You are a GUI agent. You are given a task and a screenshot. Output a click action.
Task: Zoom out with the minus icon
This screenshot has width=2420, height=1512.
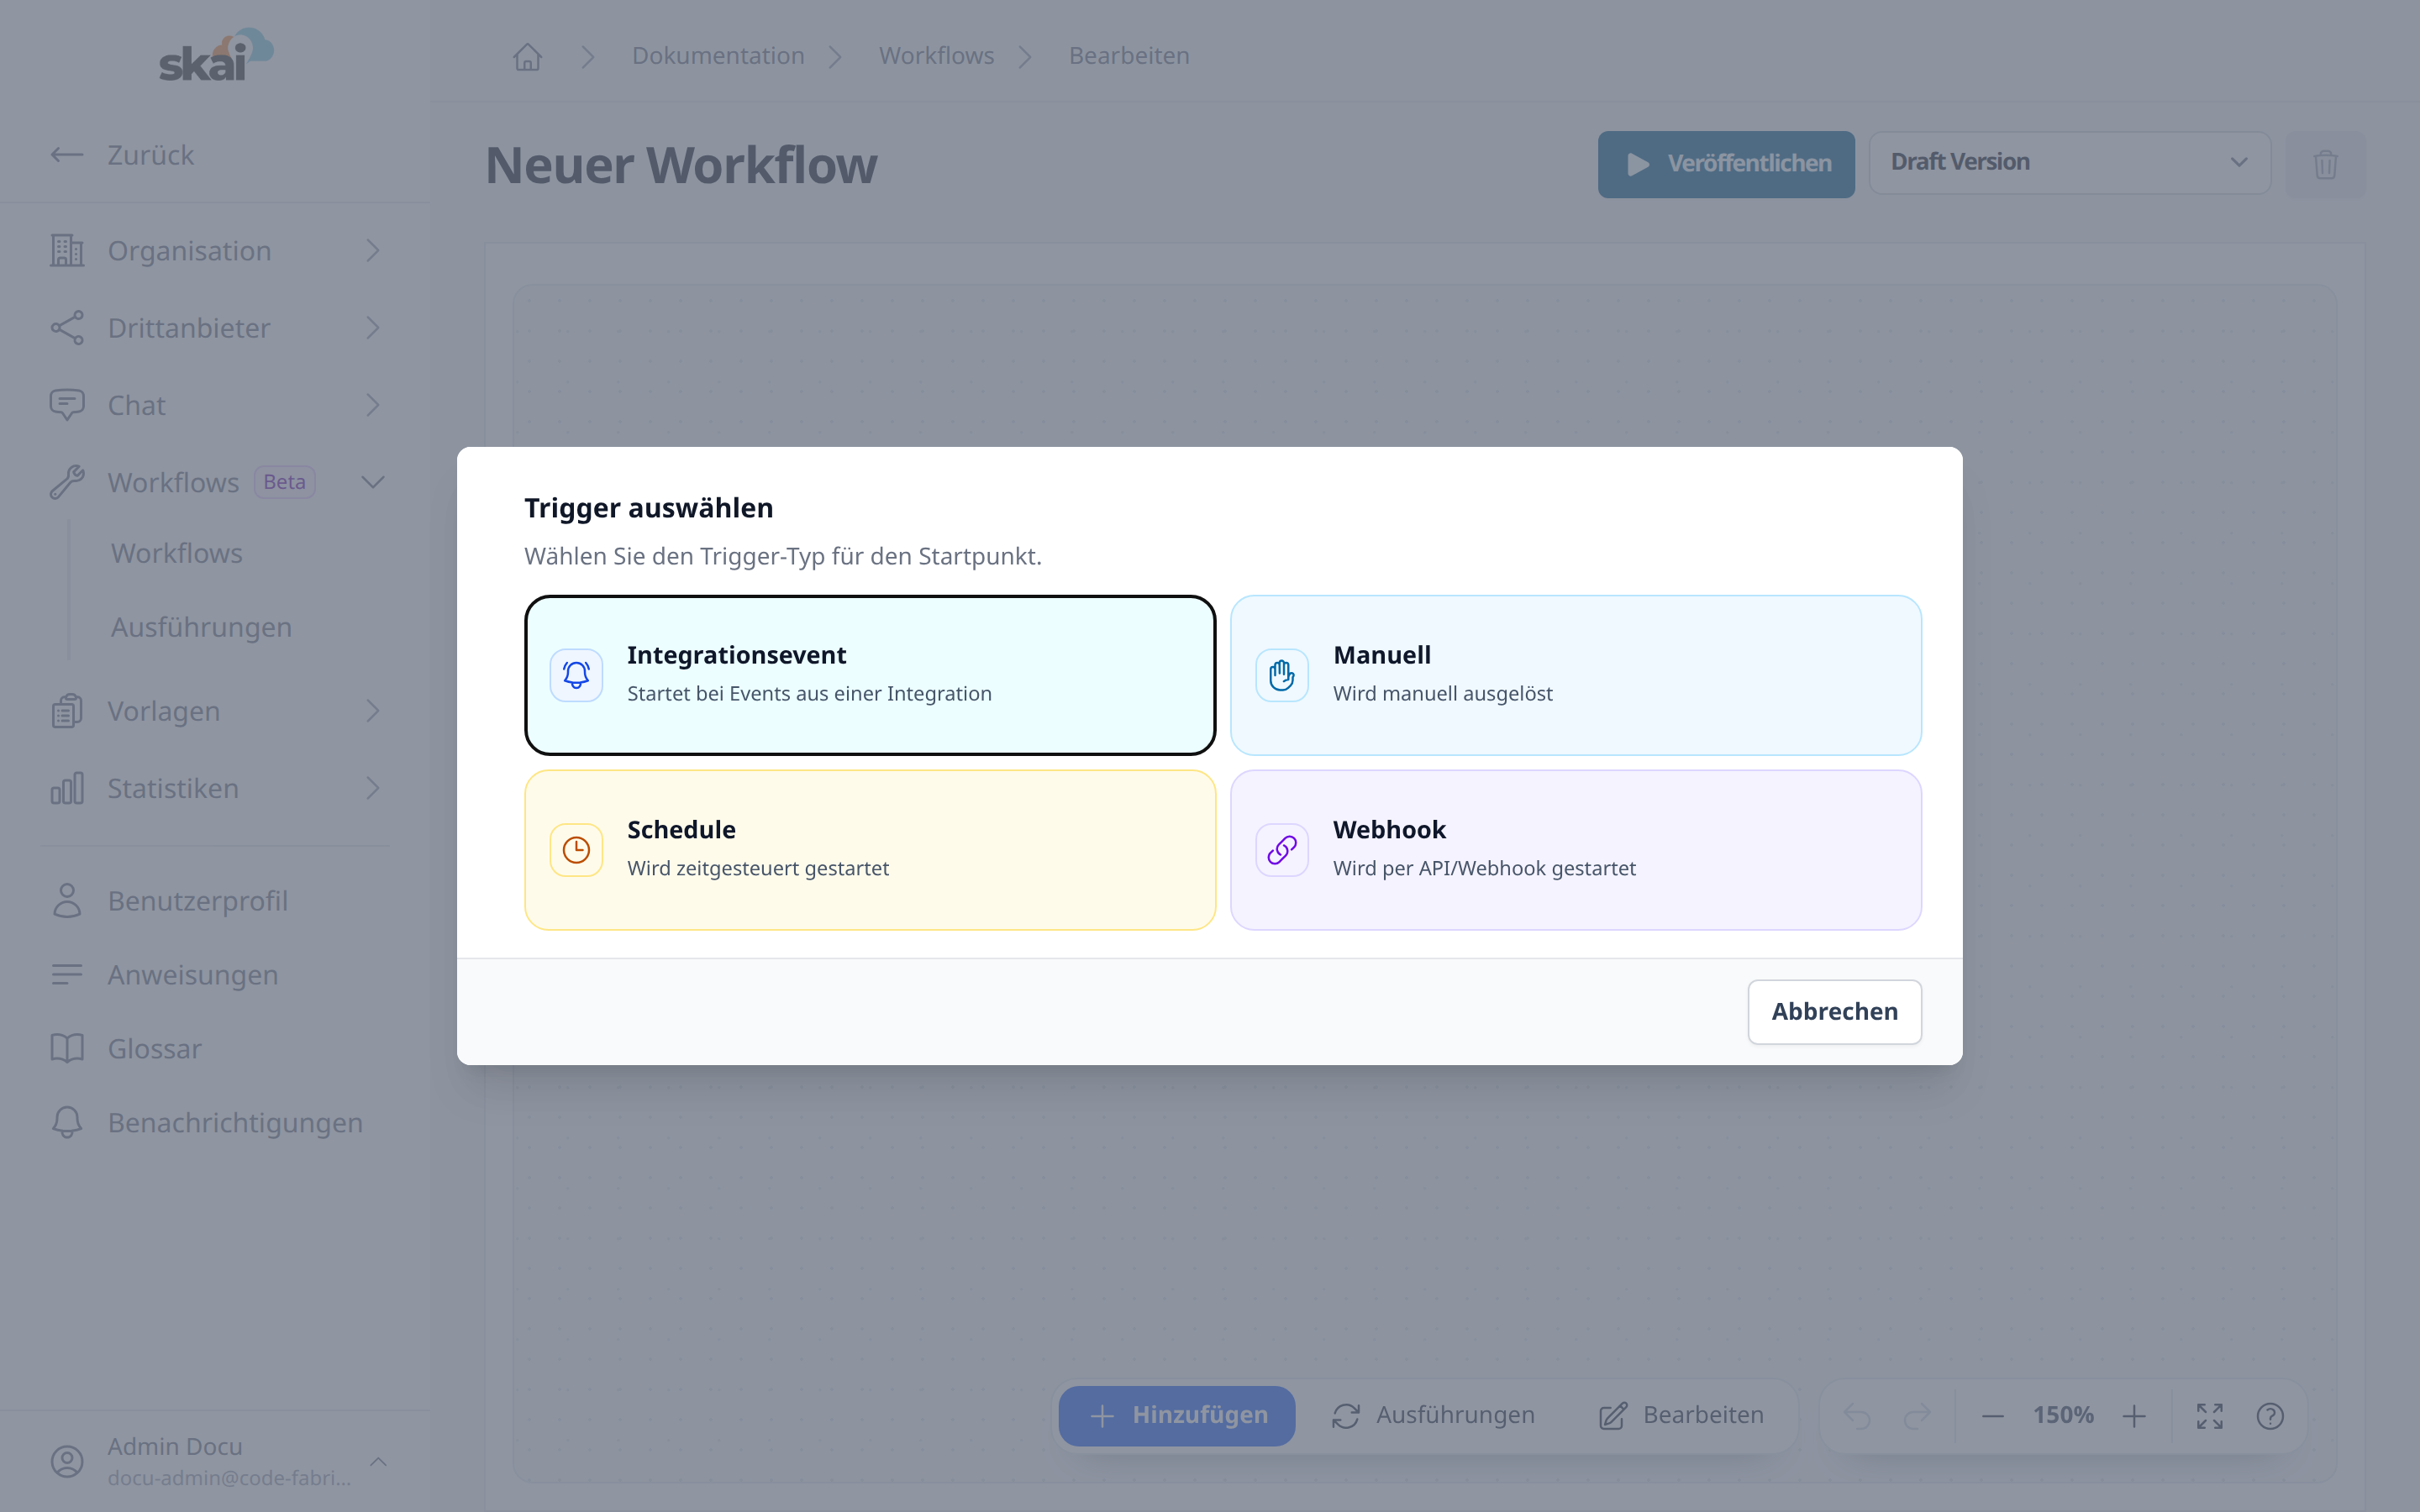coord(1992,1416)
